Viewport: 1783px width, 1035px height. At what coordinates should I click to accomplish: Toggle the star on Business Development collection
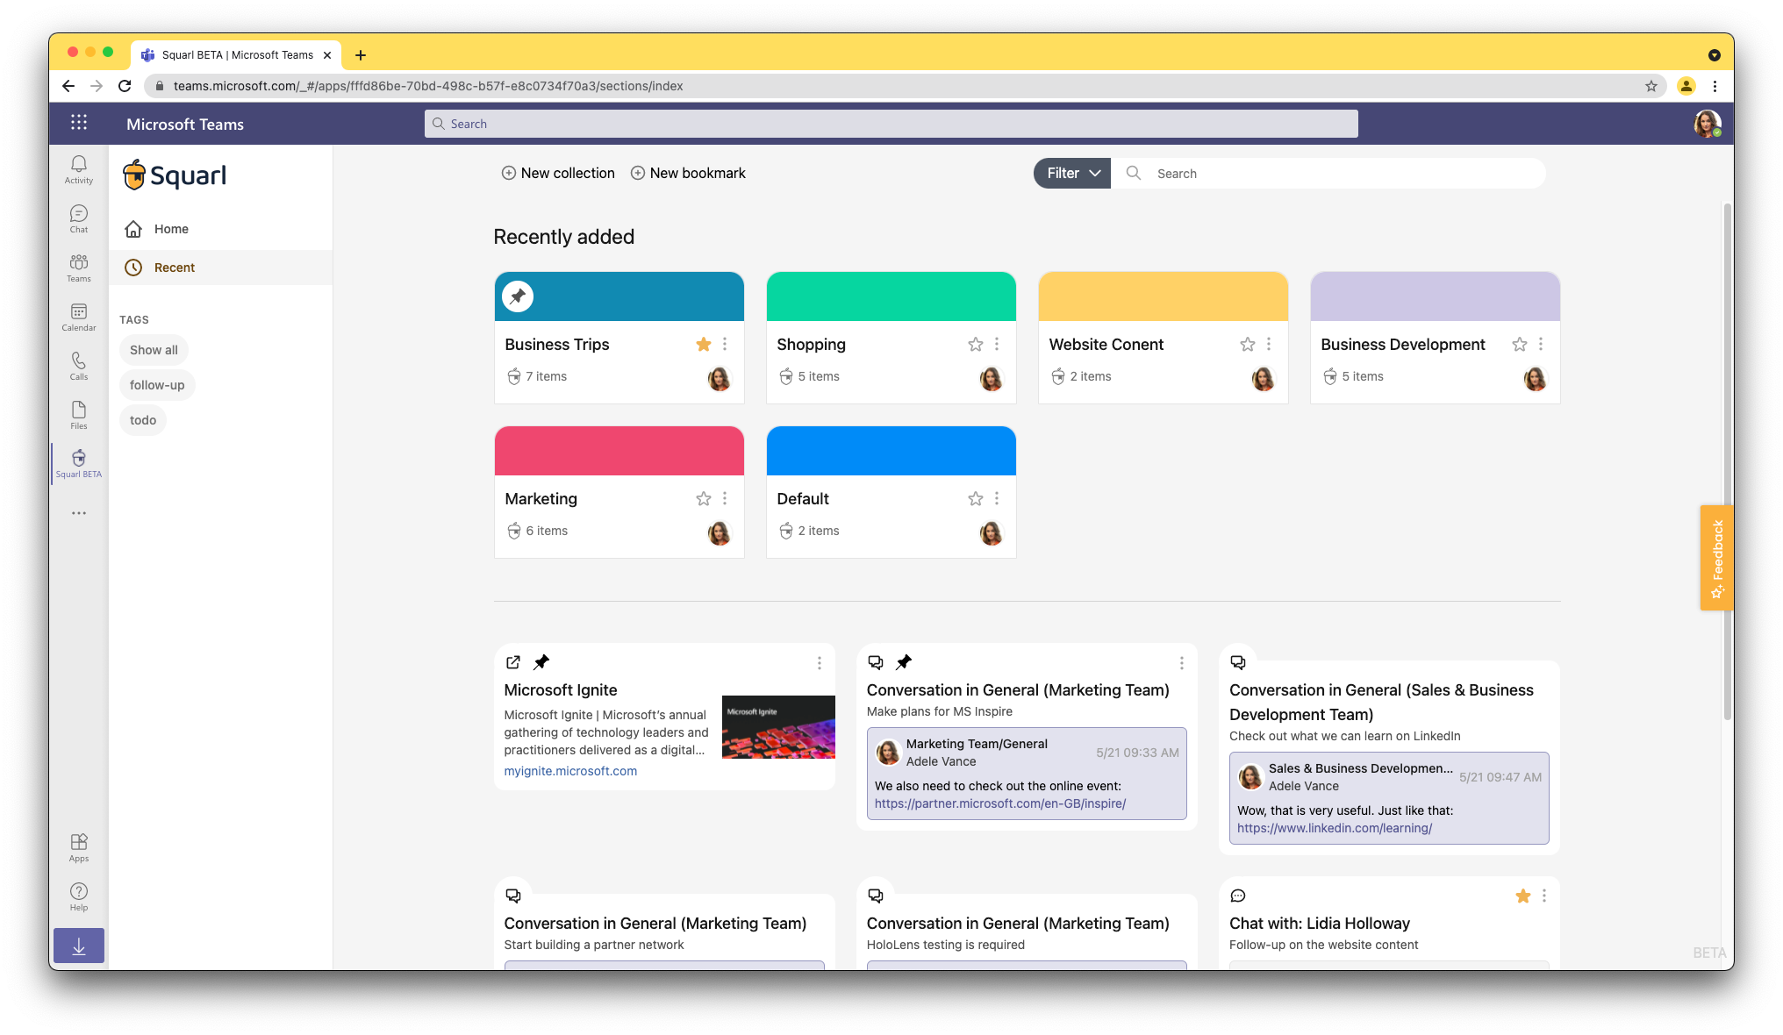1519,344
